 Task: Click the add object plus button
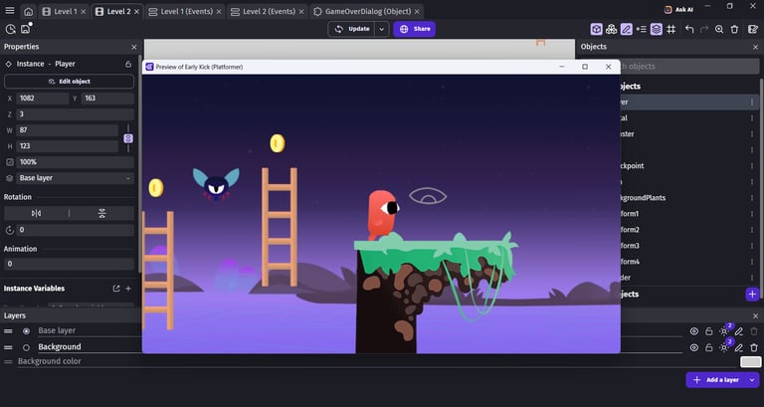pos(752,294)
